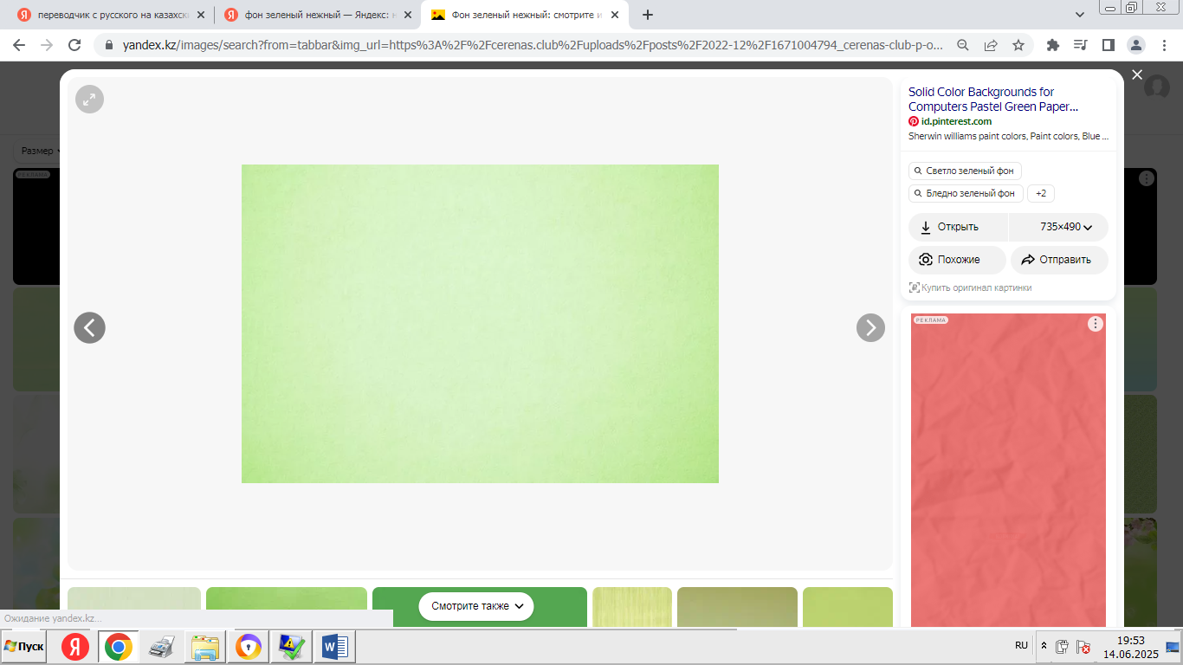The height and width of the screenshot is (665, 1183).
Task: Open the monitor with checkmark taskbar icon
Action: [292, 647]
